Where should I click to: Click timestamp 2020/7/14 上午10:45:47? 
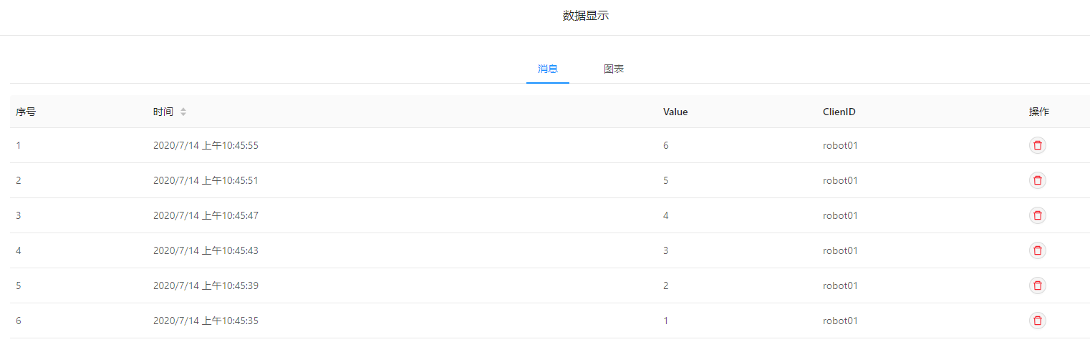pyautogui.click(x=206, y=215)
